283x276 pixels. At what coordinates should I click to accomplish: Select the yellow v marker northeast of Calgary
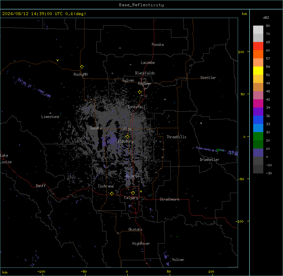point(141,191)
